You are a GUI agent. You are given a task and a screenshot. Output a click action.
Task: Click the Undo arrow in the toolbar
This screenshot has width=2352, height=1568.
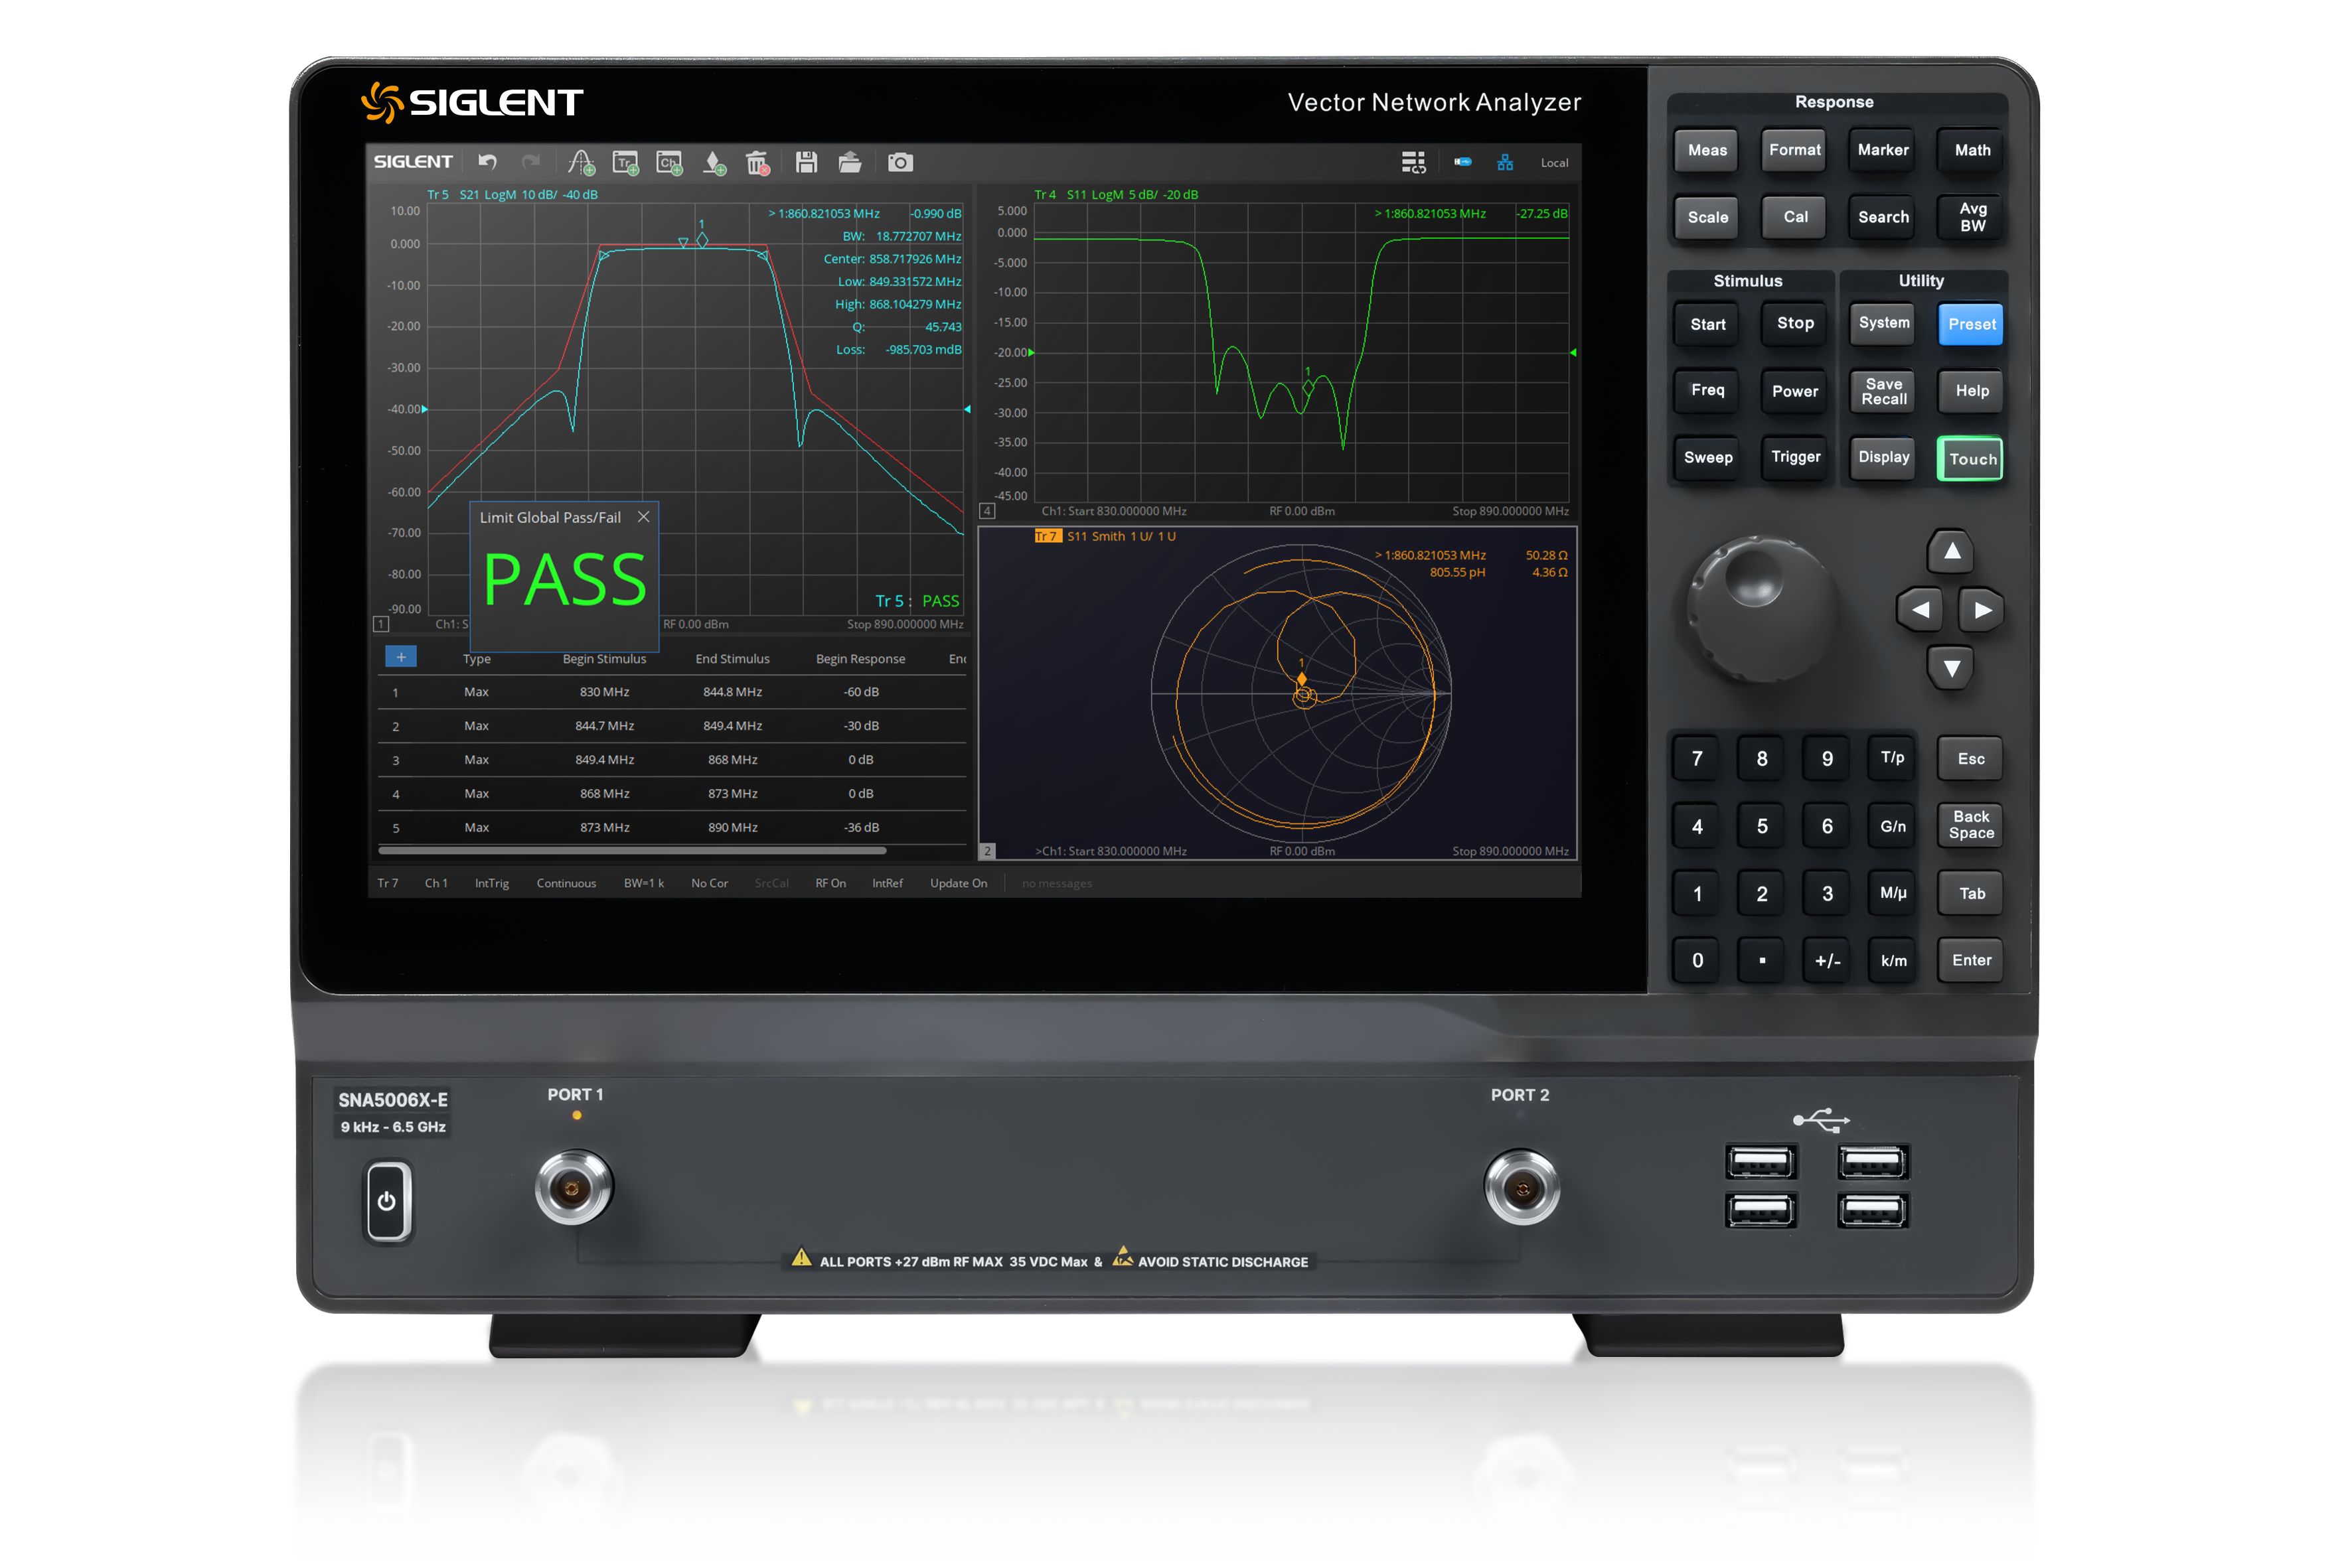[487, 162]
